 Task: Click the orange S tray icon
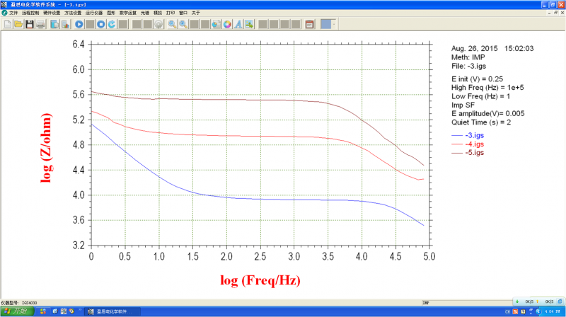515,311
